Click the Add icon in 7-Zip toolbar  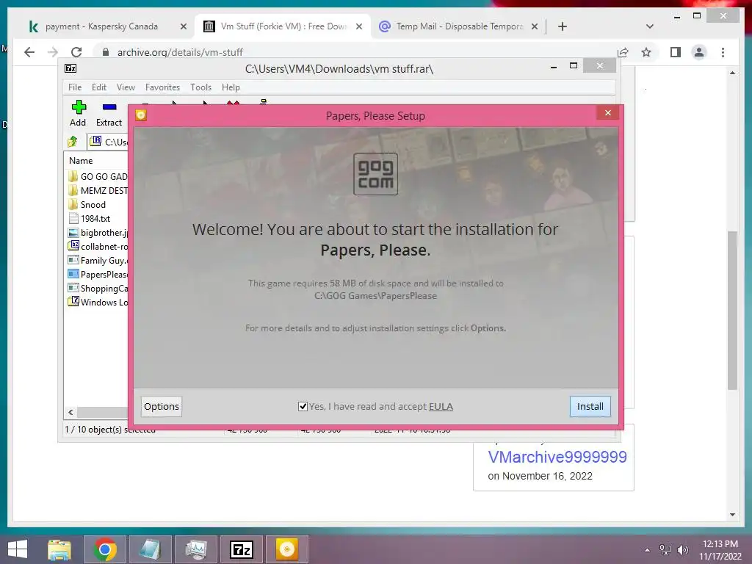(x=78, y=113)
